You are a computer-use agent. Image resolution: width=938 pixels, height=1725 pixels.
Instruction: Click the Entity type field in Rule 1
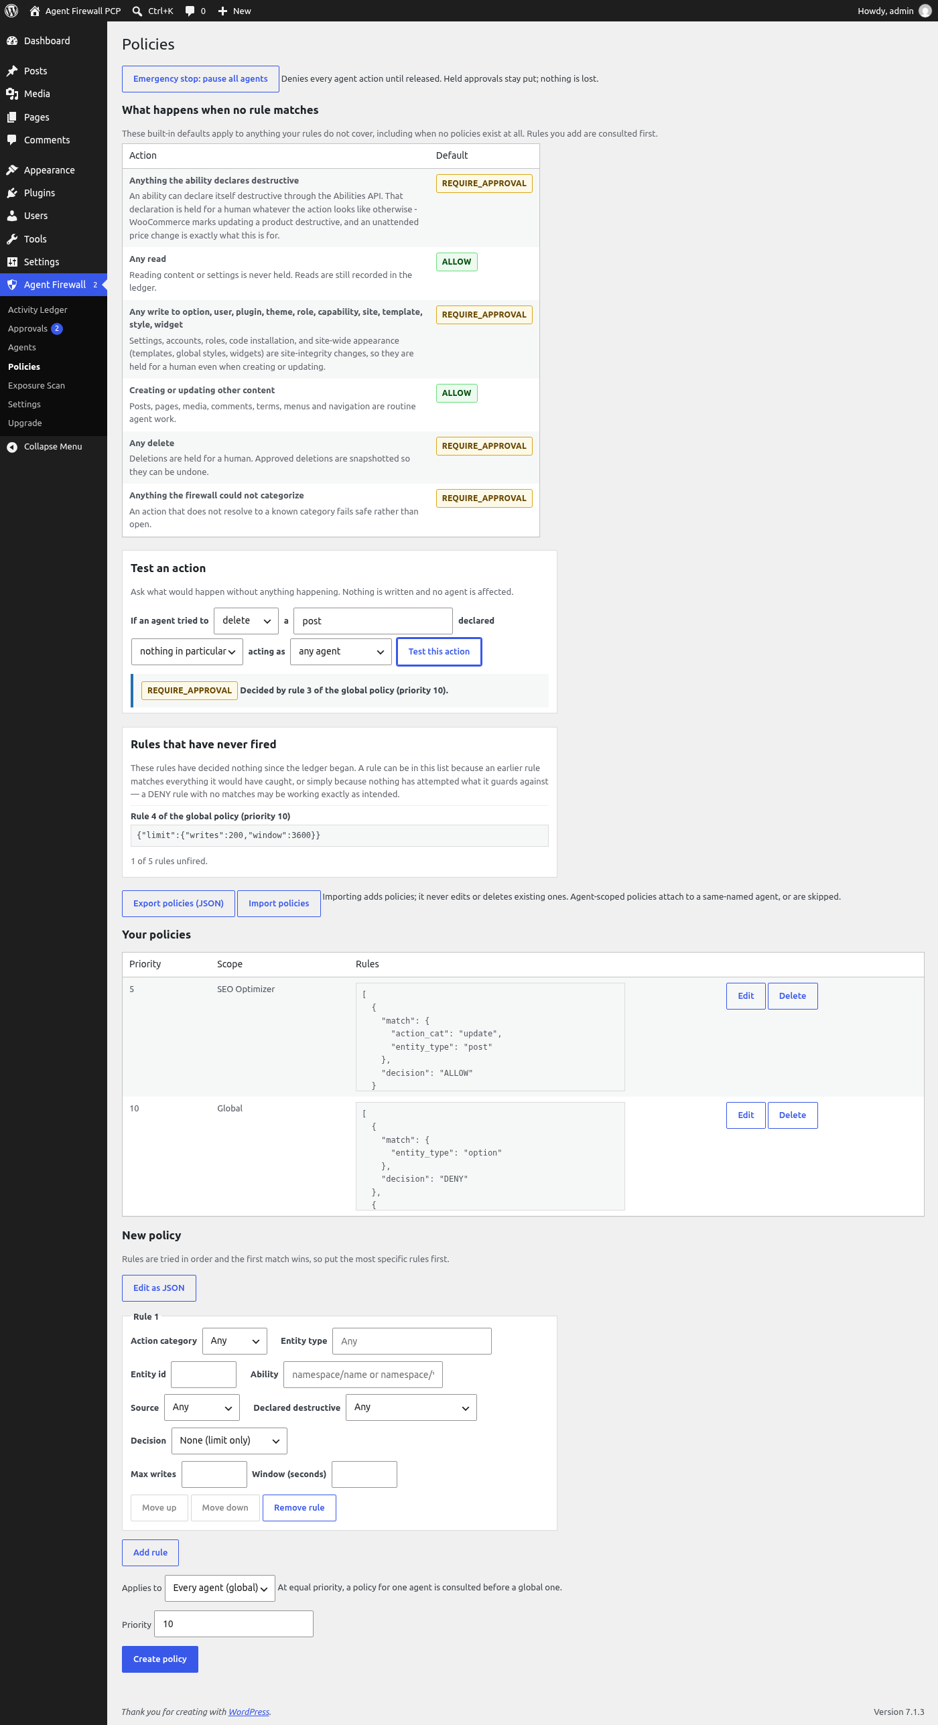coord(412,1341)
